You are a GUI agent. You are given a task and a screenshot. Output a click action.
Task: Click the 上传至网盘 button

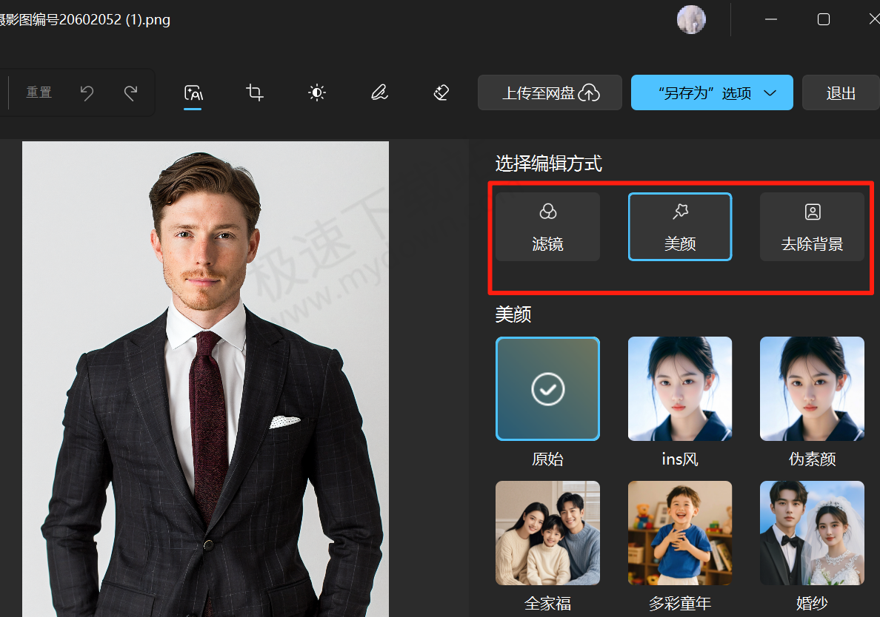tap(550, 92)
